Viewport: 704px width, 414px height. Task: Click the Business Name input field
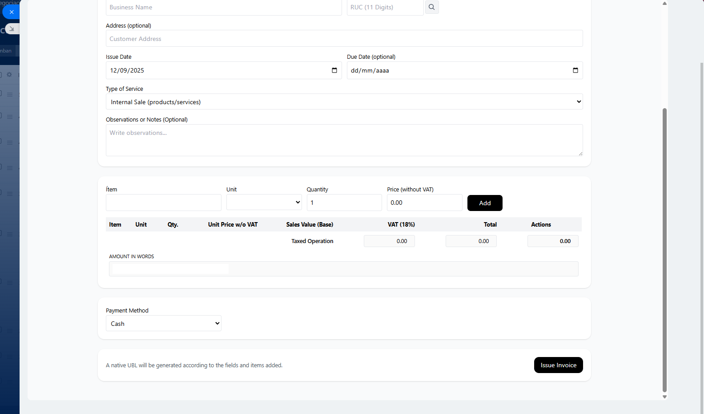(223, 8)
